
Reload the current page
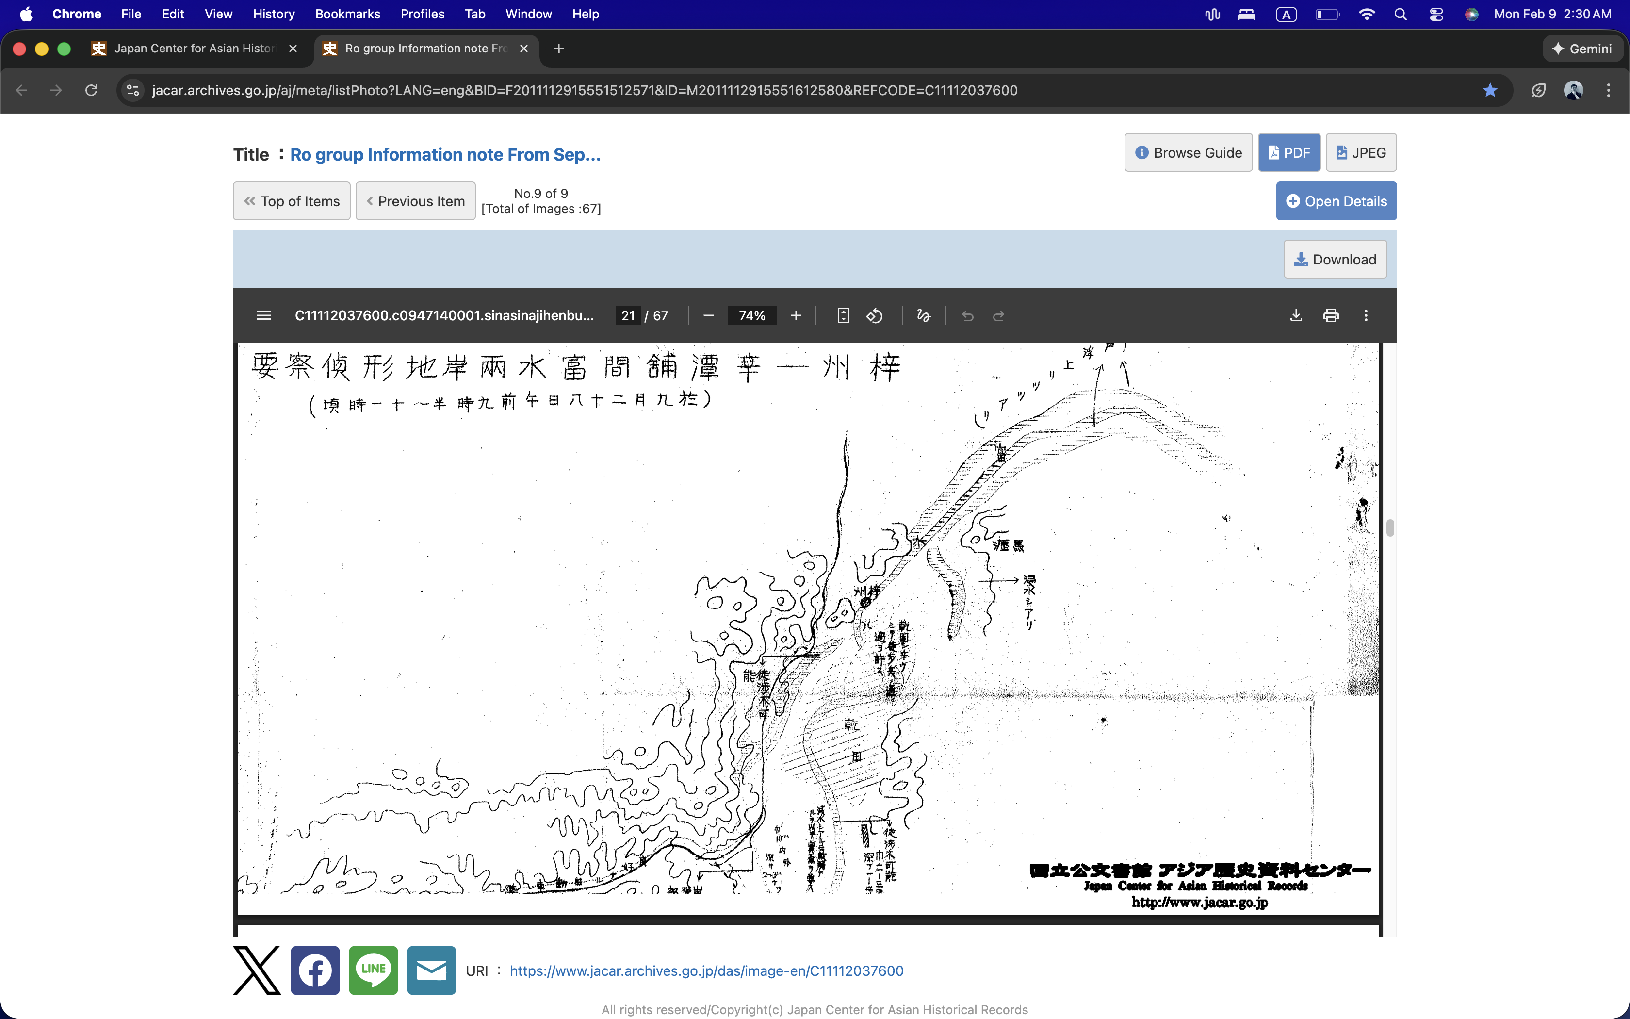[91, 90]
